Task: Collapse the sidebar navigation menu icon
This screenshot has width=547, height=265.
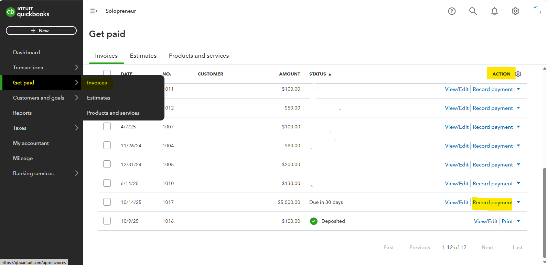Action: pos(94,11)
